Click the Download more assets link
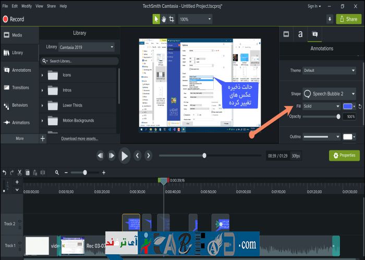 [x=79, y=139]
